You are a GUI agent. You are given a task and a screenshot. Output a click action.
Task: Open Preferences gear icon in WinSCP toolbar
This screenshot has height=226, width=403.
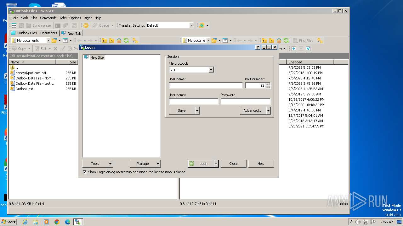click(x=86, y=25)
